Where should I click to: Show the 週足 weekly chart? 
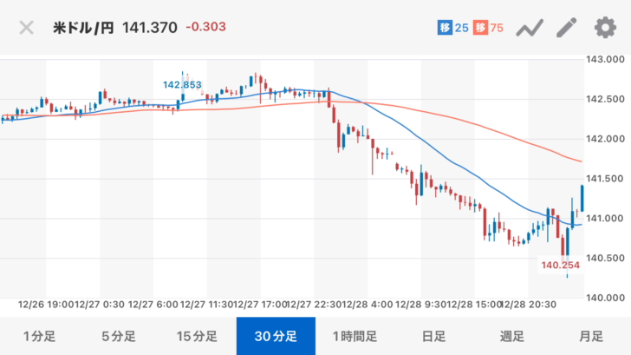tap(512, 336)
